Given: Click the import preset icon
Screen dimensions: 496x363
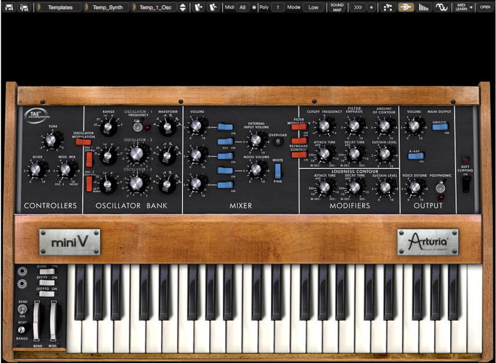Looking at the screenshot, I should pyautogui.click(x=198, y=7).
